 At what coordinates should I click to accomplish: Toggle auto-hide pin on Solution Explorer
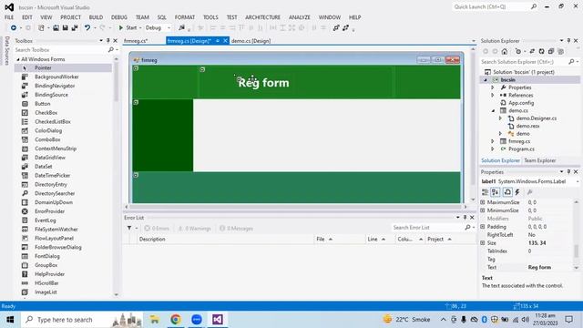[568, 40]
